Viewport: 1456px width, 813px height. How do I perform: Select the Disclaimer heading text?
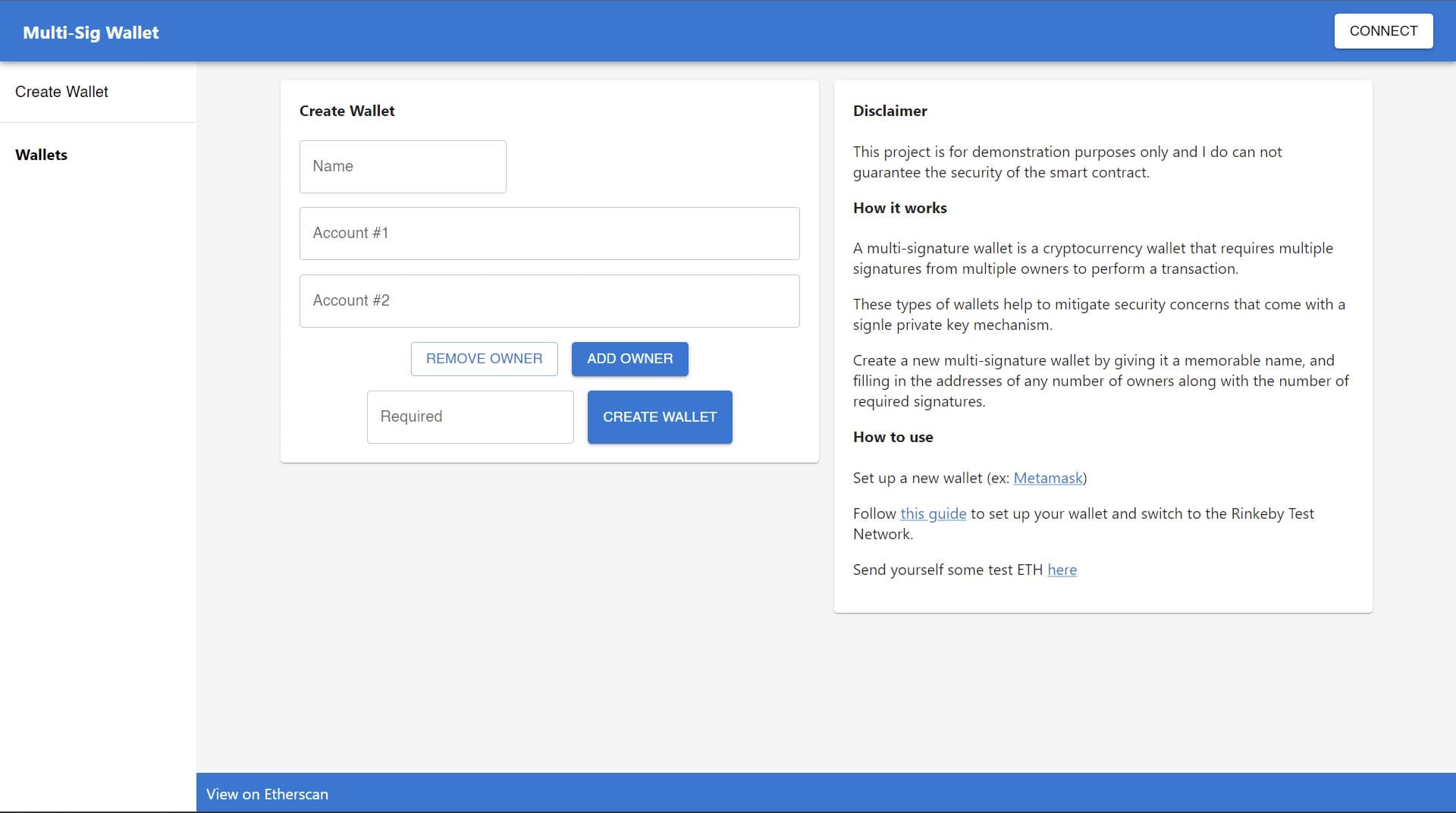890,111
